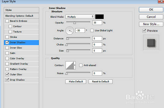Open Blending Options: Default

click(21, 16)
